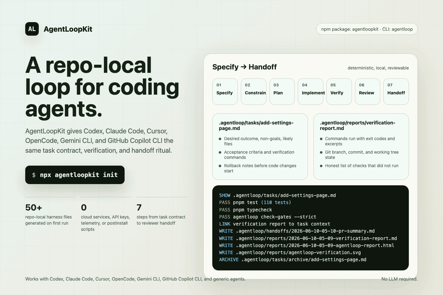Click the WRITE agentloop-report.html terminal line
This screenshot has width=443, height=295.
tap(306, 246)
